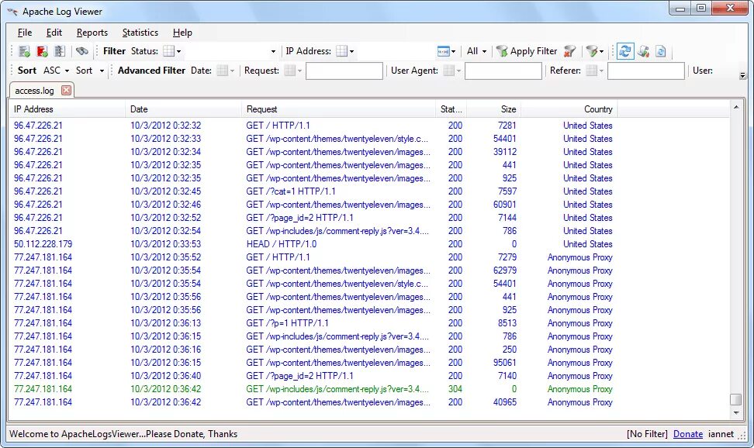Close the access.log tab with red X
754x448 pixels.
[67, 91]
